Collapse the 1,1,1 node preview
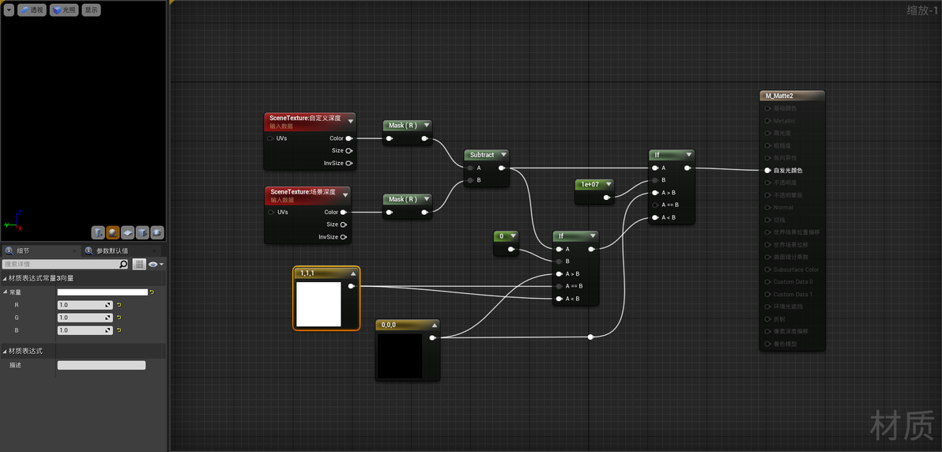This screenshot has height=452, width=942. (x=353, y=273)
